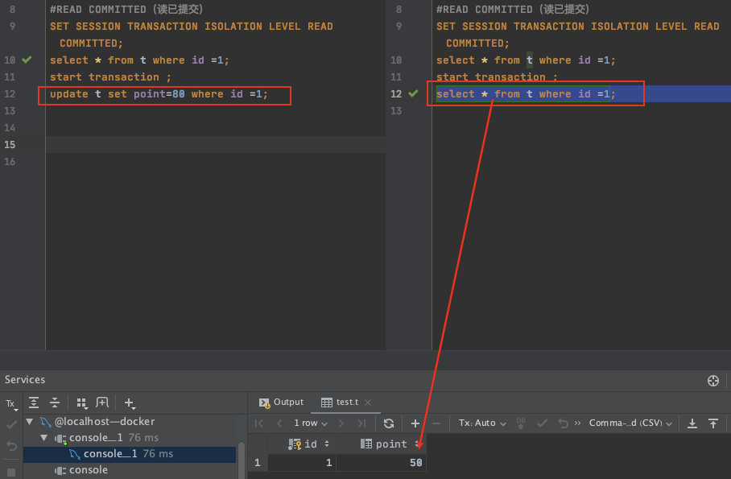Click the Add Service plus icon
This screenshot has width=731, height=479.
pyautogui.click(x=130, y=403)
